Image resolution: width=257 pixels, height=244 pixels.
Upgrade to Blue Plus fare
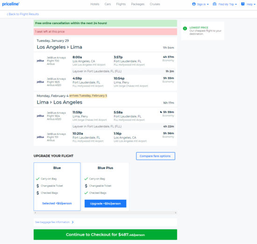pos(106,203)
